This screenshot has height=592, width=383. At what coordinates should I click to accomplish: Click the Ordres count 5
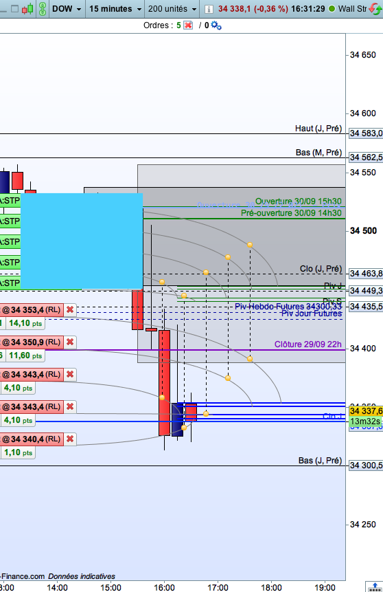(178, 25)
